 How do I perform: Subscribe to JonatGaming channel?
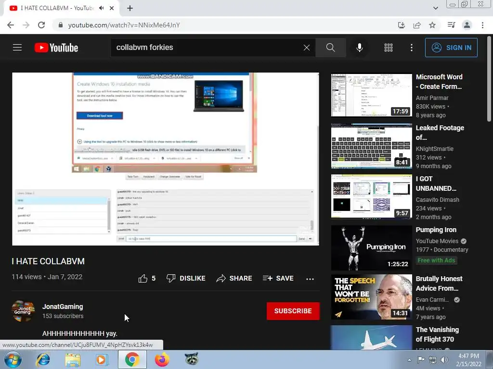click(x=293, y=311)
